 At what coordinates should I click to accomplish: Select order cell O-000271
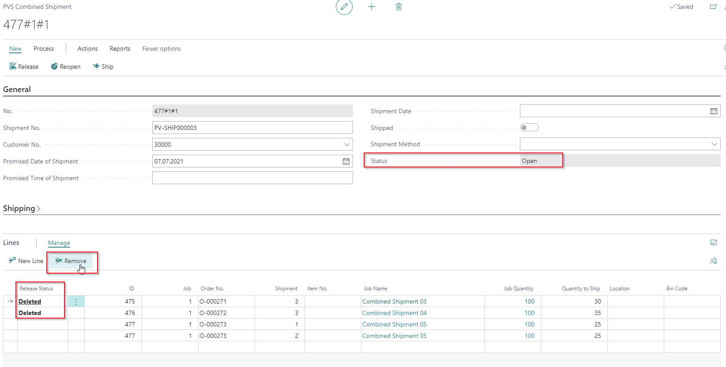point(226,301)
